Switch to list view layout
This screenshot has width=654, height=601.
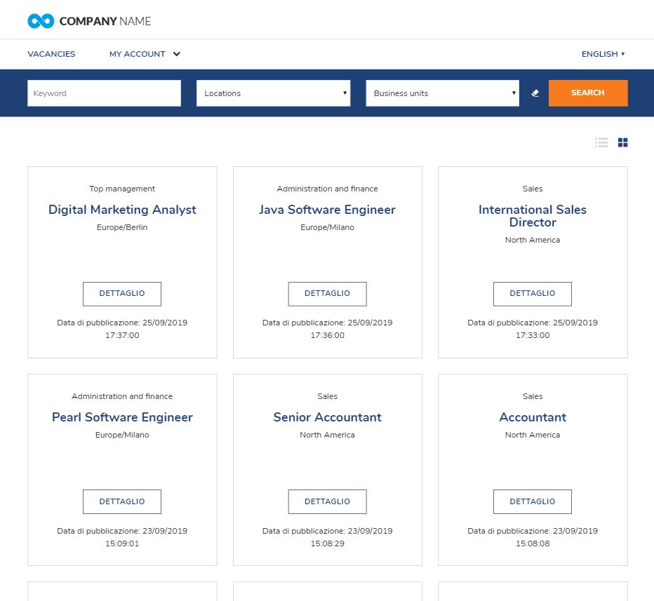point(601,142)
